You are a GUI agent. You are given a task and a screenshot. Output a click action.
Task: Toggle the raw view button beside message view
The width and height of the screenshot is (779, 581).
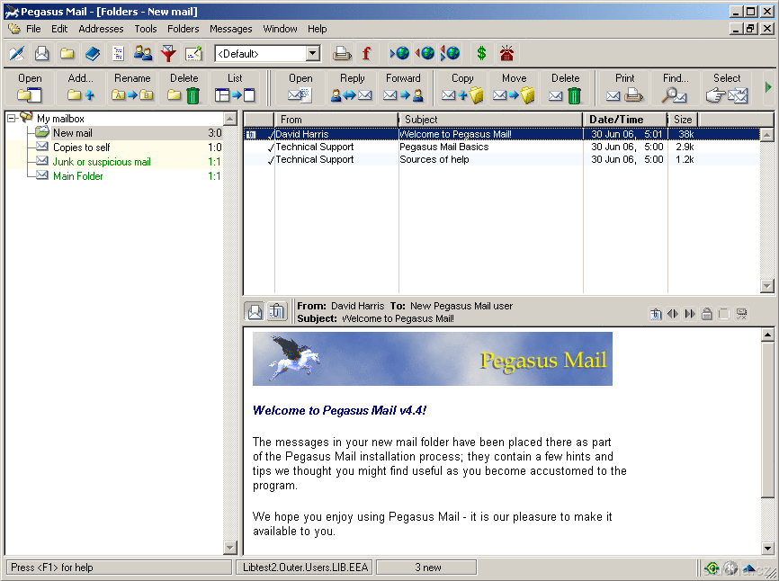click(276, 312)
